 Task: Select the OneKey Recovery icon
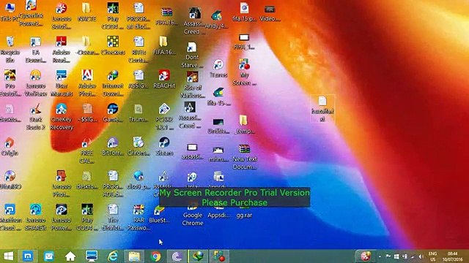click(x=62, y=117)
